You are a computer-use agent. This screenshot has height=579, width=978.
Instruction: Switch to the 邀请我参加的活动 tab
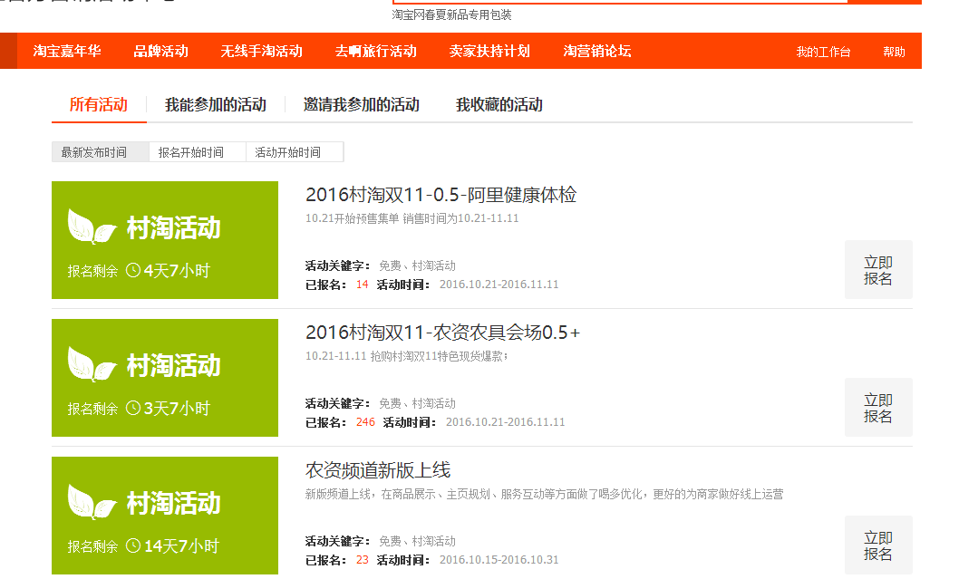pyautogui.click(x=361, y=105)
